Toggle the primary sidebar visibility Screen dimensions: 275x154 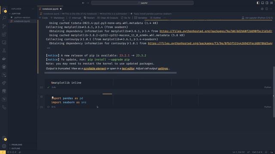[258, 3]
